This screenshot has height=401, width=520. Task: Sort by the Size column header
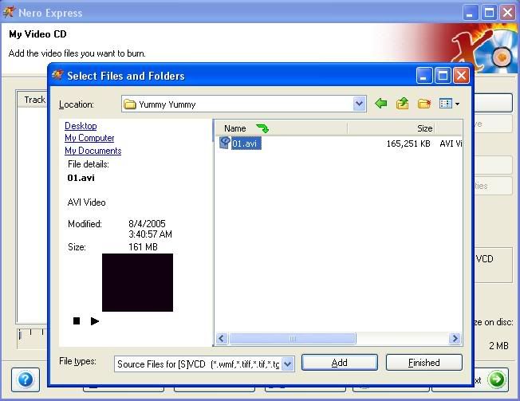391,128
